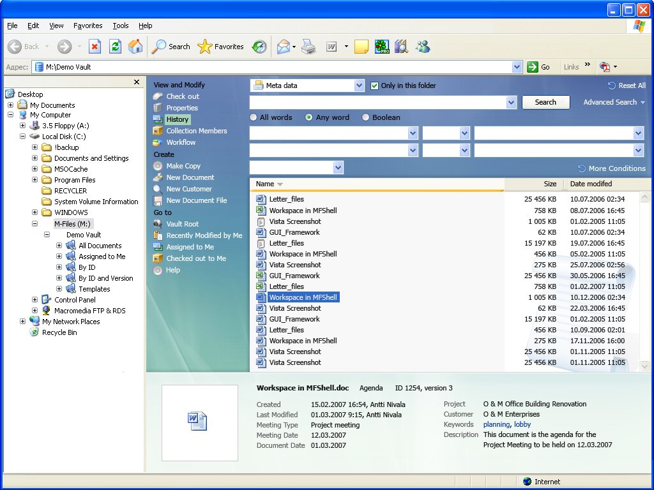
Task: Click the file list scroll up arrow
Action: click(645, 197)
